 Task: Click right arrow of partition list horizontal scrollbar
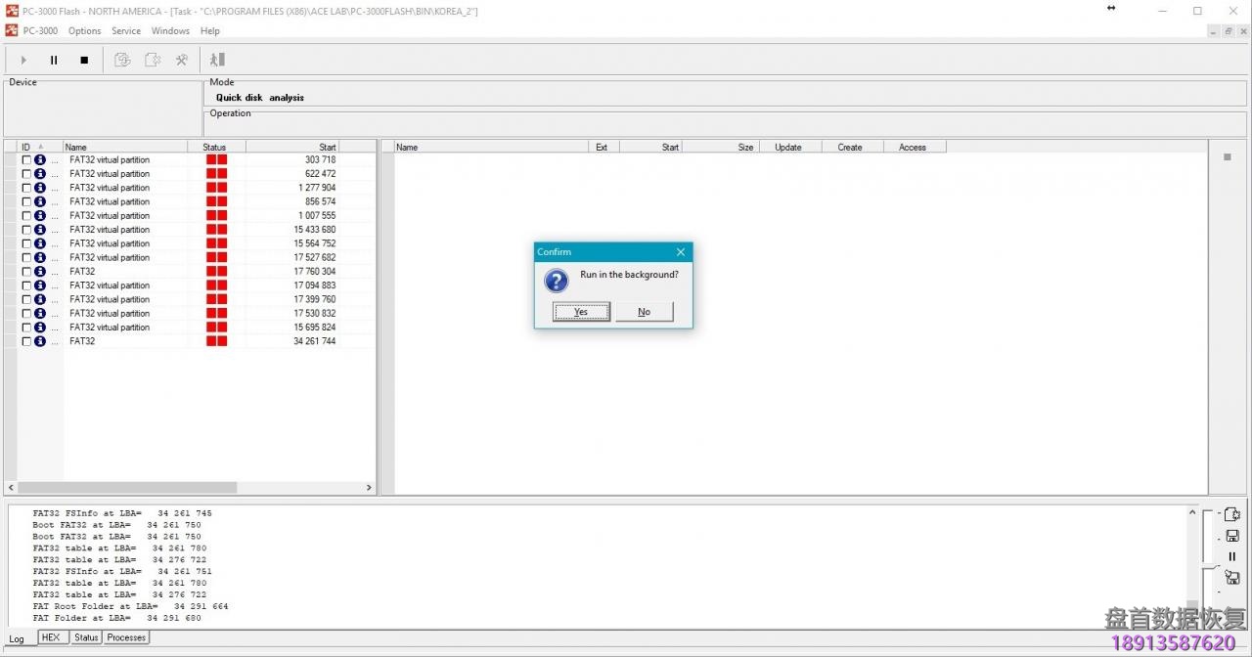coord(369,487)
